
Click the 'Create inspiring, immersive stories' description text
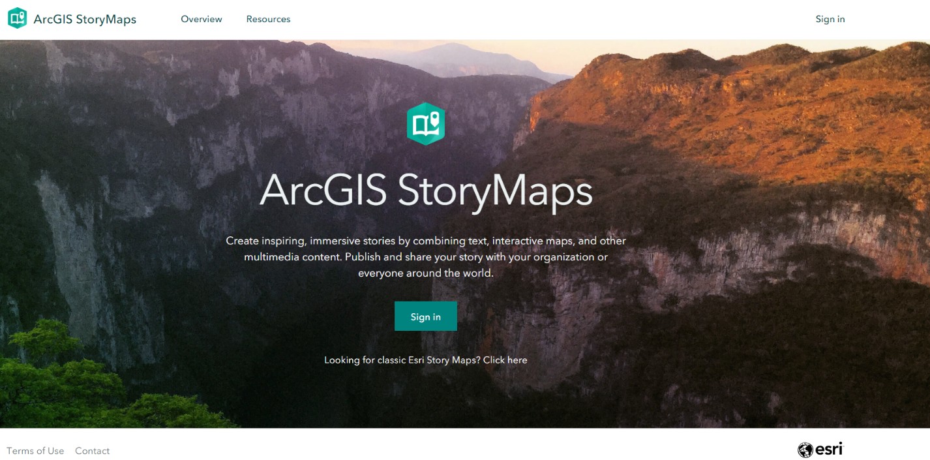[426, 257]
